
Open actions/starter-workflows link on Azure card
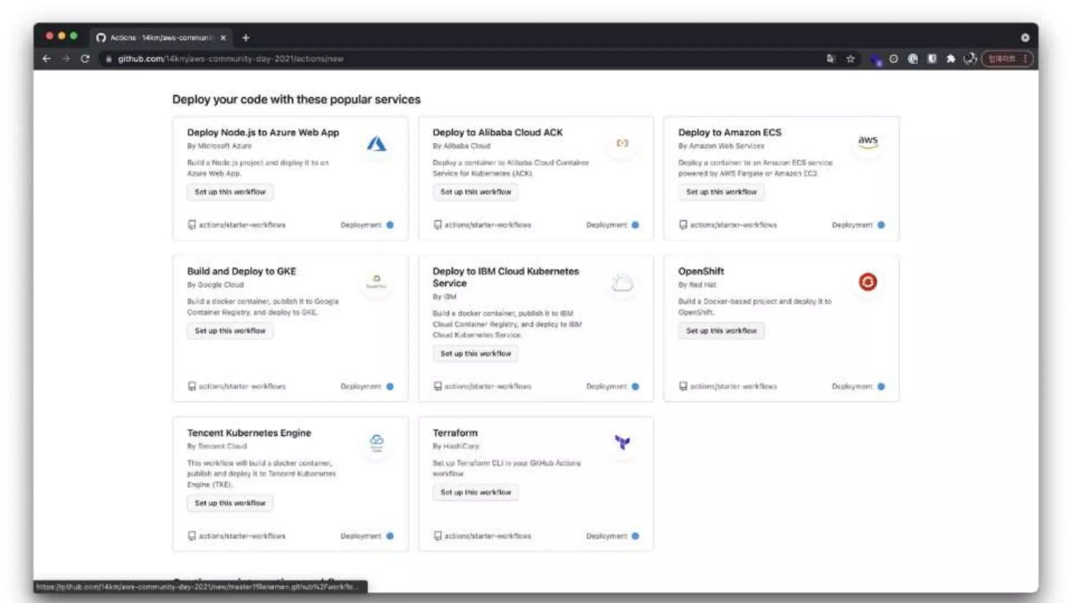242,225
